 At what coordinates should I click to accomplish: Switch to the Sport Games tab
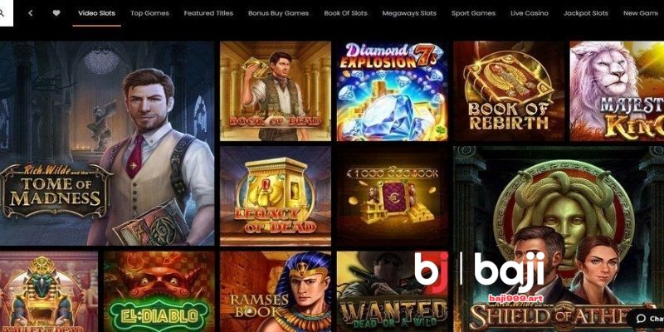[473, 13]
